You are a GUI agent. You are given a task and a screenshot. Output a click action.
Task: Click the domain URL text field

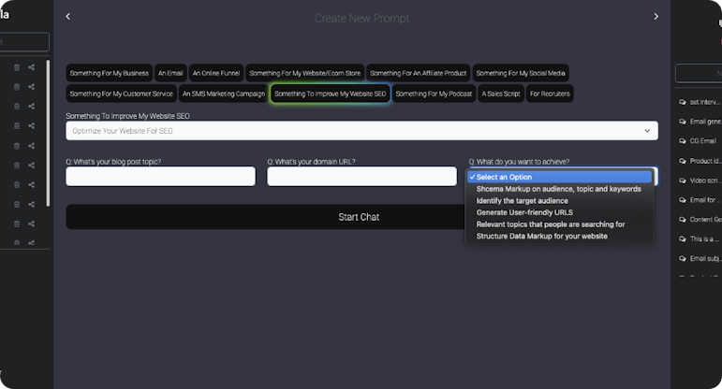tap(361, 177)
